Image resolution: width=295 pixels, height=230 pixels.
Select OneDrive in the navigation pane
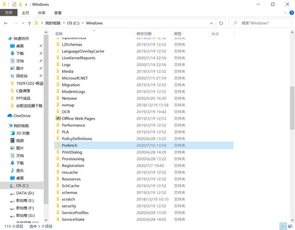point(22,116)
